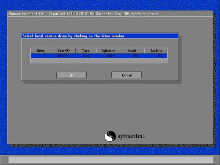The image size is (220, 165).
Task: Click the Heads column header
Action: coord(132,51)
